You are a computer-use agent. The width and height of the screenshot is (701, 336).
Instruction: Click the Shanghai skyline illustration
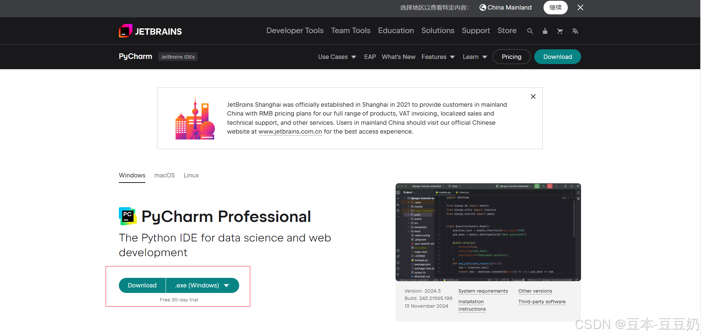point(195,118)
